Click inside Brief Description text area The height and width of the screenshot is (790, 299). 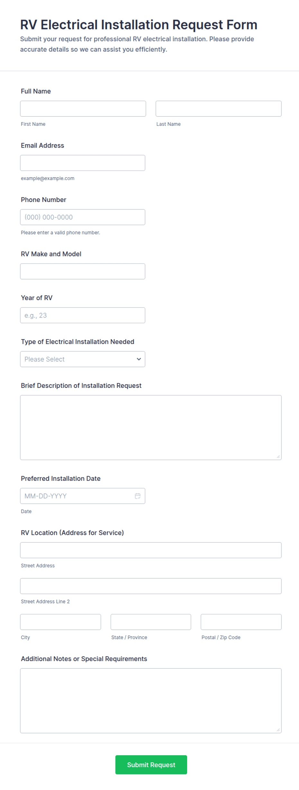[151, 427]
